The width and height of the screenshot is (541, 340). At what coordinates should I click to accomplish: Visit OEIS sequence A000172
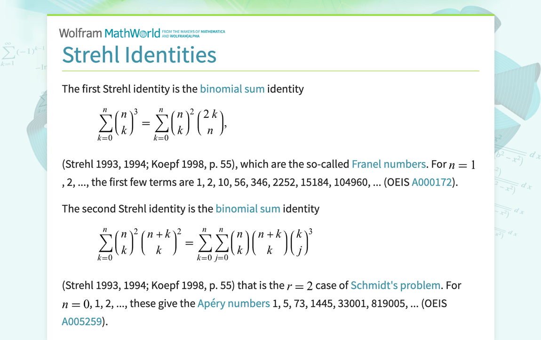(431, 182)
